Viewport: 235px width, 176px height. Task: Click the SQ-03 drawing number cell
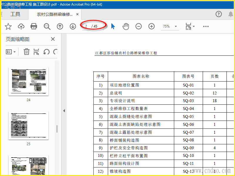pyautogui.click(x=188, y=101)
